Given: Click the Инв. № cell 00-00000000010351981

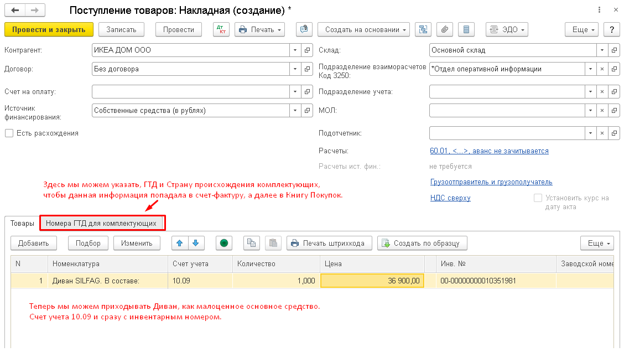Looking at the screenshot, I should click(x=496, y=281).
